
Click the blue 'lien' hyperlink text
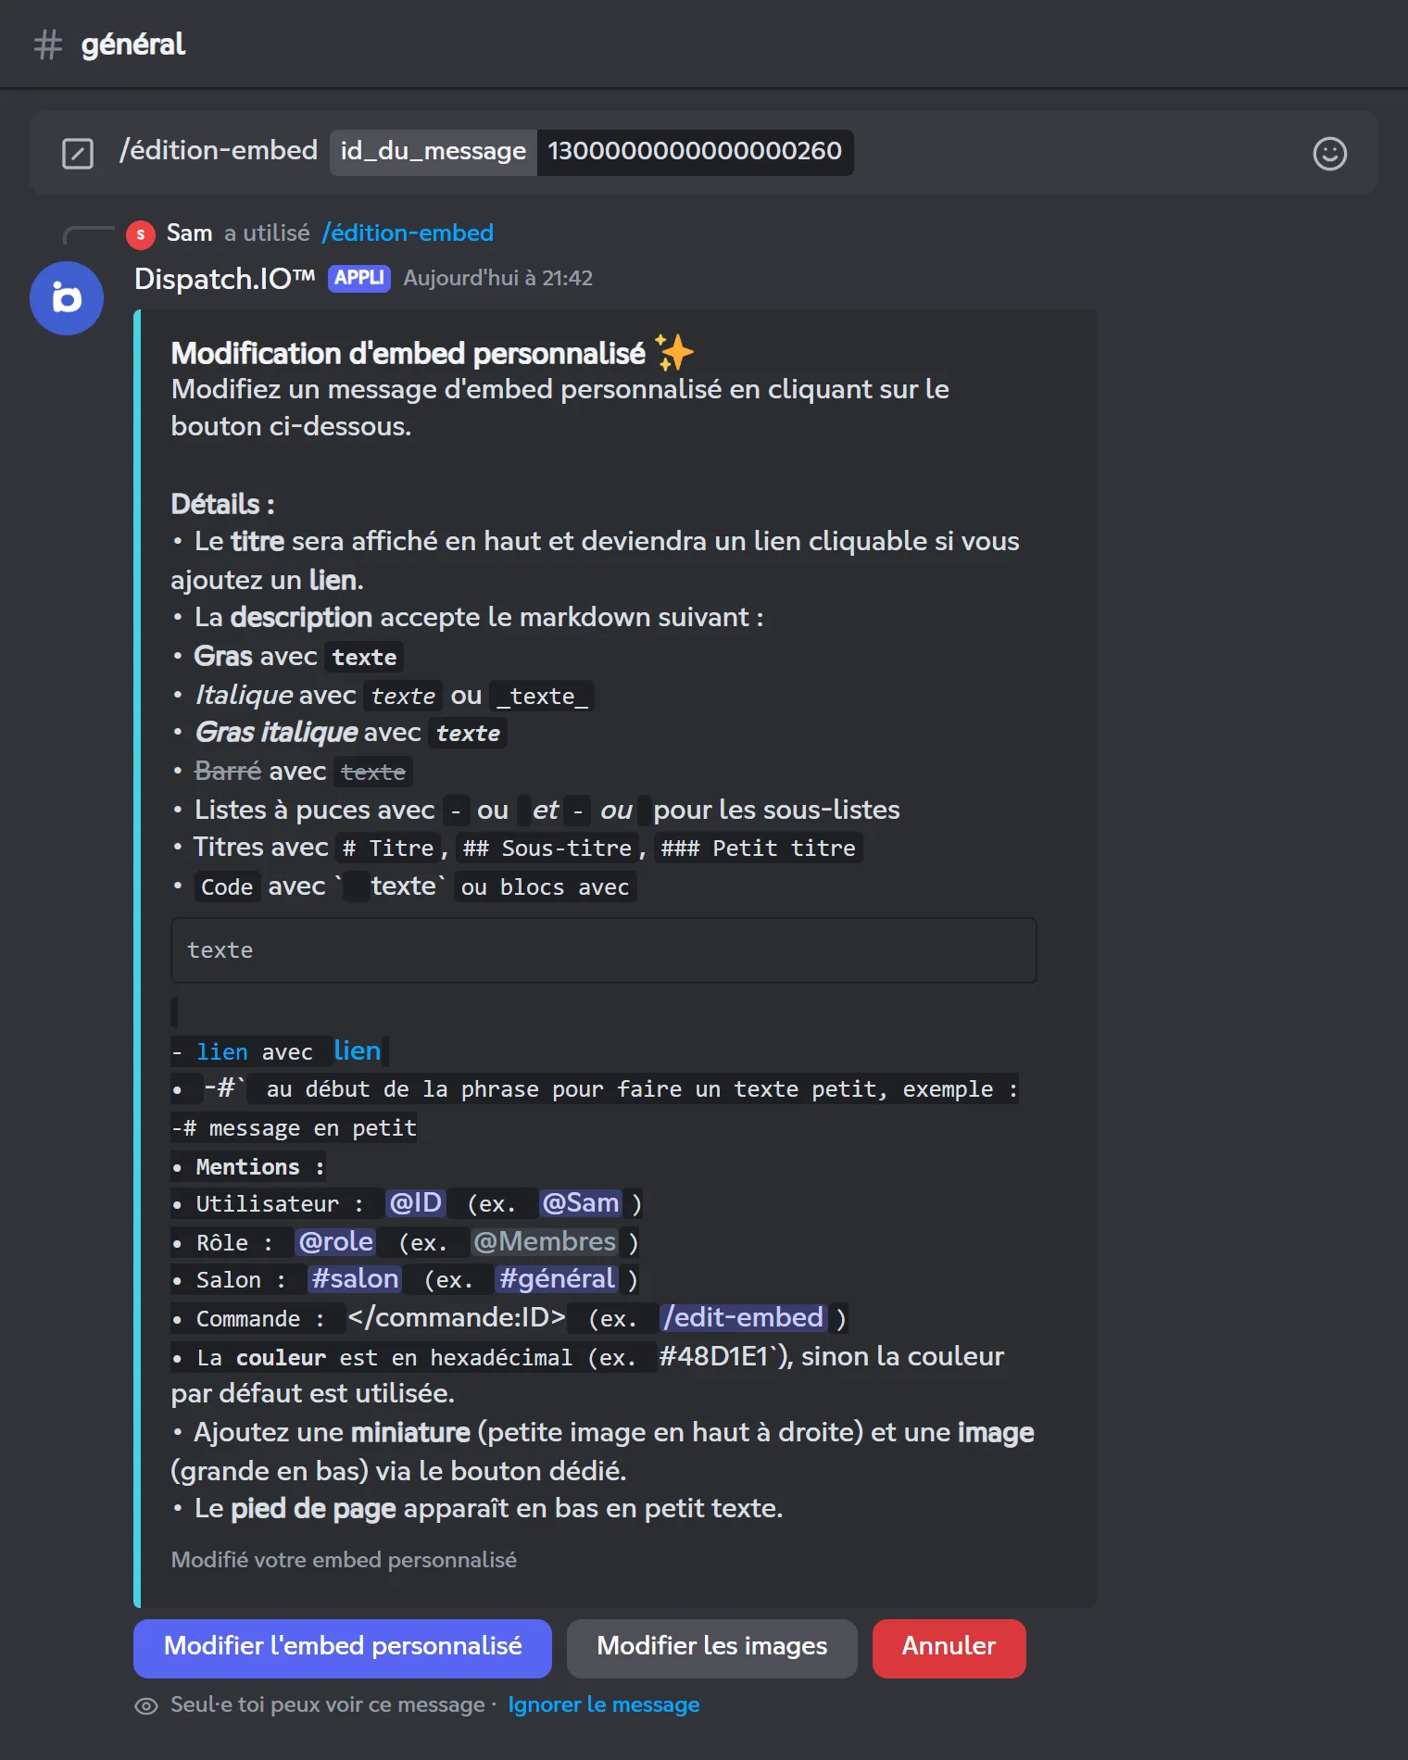pyautogui.click(x=357, y=1050)
